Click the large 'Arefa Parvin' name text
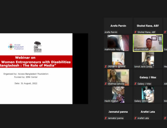 pos(118,26)
